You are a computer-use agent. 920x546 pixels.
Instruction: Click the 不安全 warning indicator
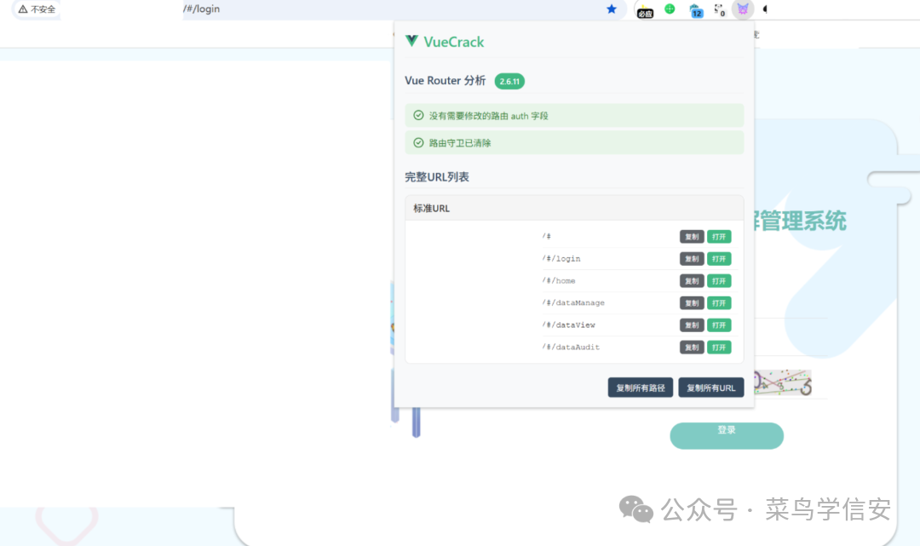pos(35,9)
